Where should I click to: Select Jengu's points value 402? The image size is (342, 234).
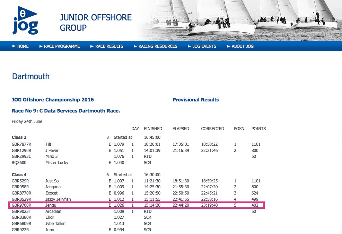[255, 205]
